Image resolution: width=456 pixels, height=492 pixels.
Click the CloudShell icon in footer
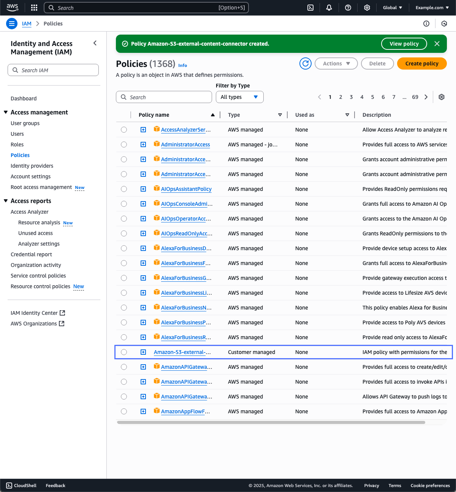pos(9,486)
